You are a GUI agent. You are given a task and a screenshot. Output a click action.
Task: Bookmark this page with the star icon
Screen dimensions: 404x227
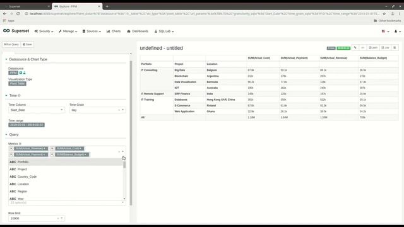pos(384,14)
